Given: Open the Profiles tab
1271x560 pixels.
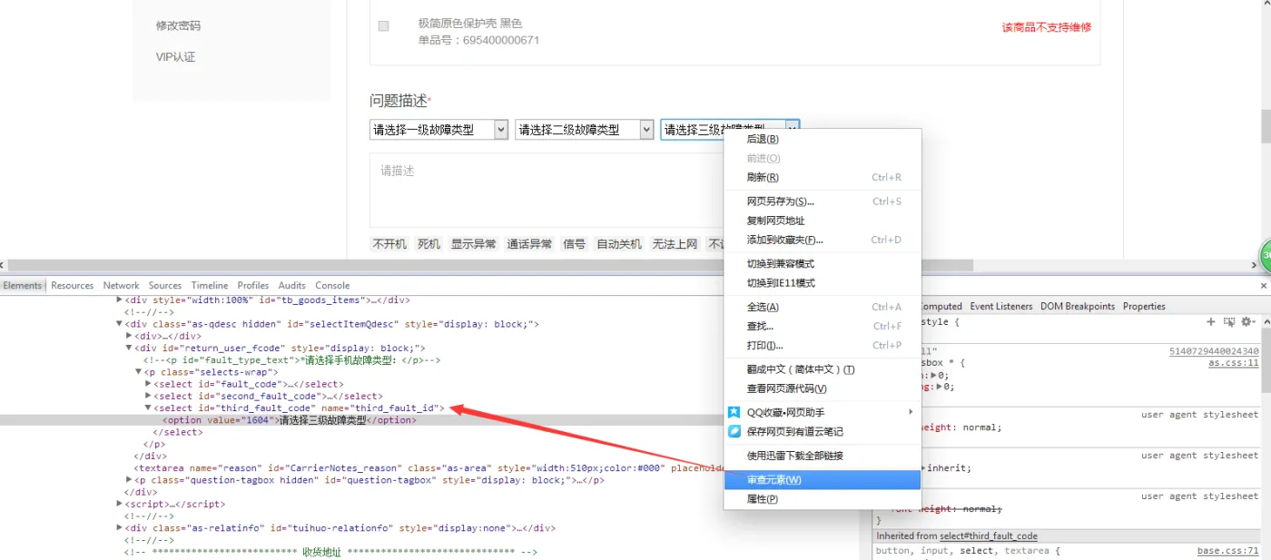Looking at the screenshot, I should (253, 285).
